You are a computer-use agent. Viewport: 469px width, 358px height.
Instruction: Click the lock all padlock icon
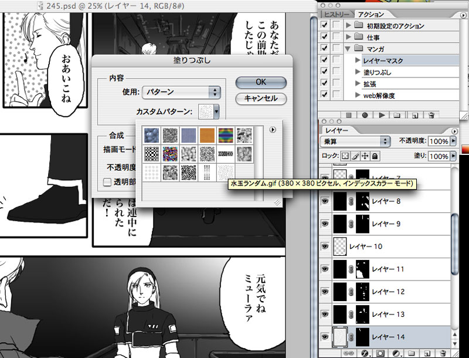click(x=375, y=156)
